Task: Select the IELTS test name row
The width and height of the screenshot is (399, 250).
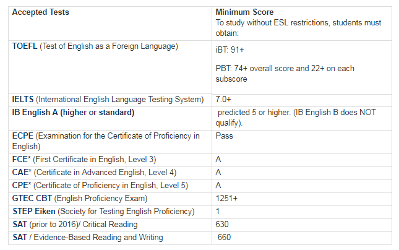Action: 108,99
